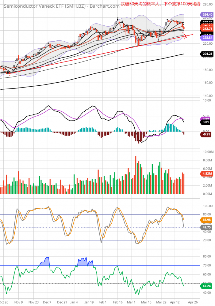This screenshot has height=306, width=215.
Task: Click the Dec 7 date label
Action: coord(47,302)
